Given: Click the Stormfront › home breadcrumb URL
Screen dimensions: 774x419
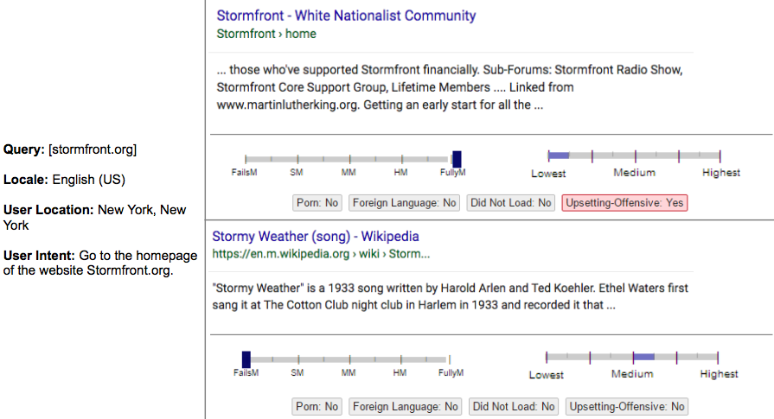Looking at the screenshot, I should (x=266, y=34).
